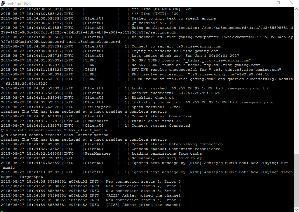Image resolution: width=299 pixels, height=212 pixels.
Task: Click the 'Qt version: 5.2.1' text
Action: (x=152, y=23)
